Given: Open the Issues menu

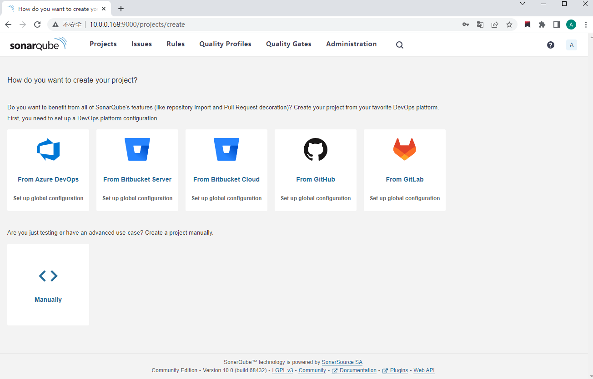Looking at the screenshot, I should [142, 44].
